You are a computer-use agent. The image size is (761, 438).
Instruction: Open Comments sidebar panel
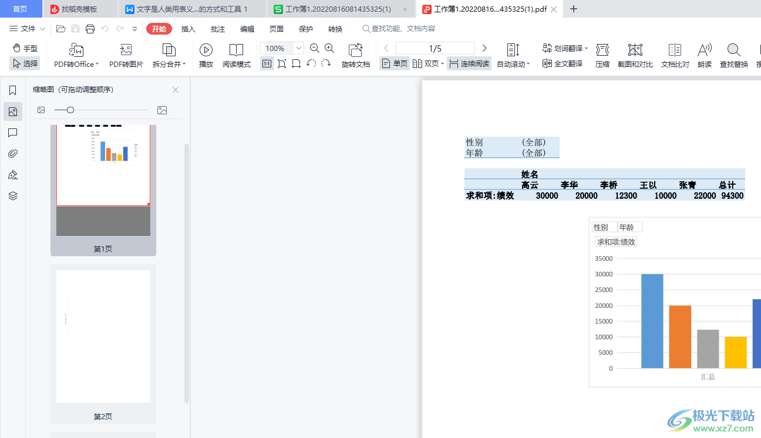pos(13,133)
